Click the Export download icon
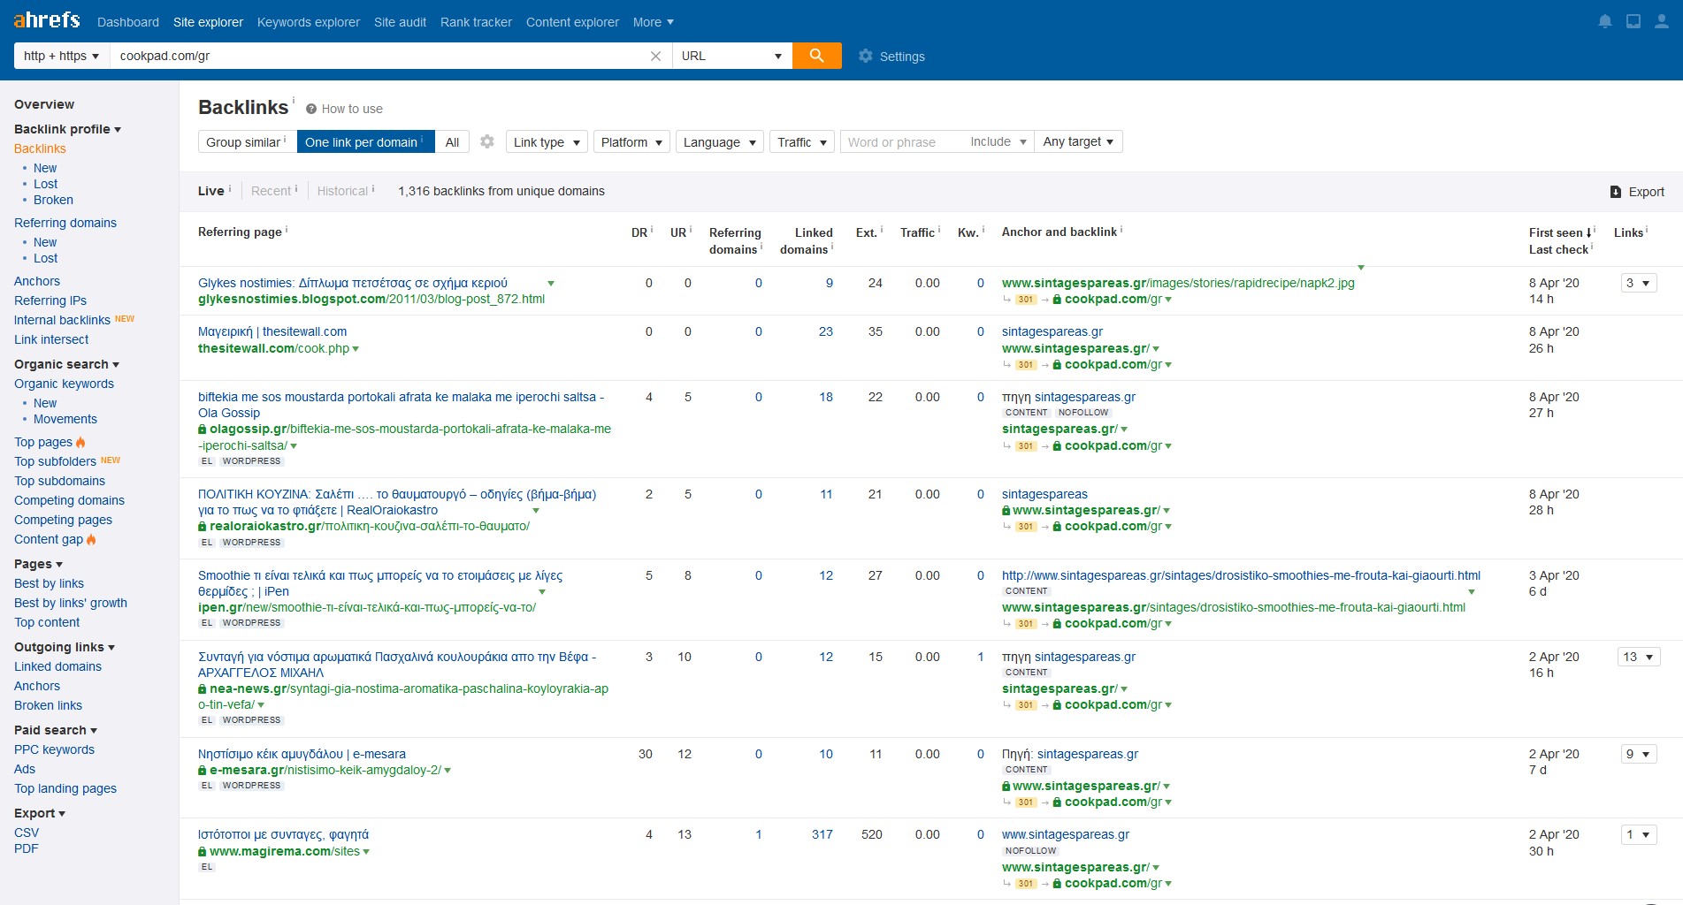Image resolution: width=1683 pixels, height=905 pixels. 1616,192
